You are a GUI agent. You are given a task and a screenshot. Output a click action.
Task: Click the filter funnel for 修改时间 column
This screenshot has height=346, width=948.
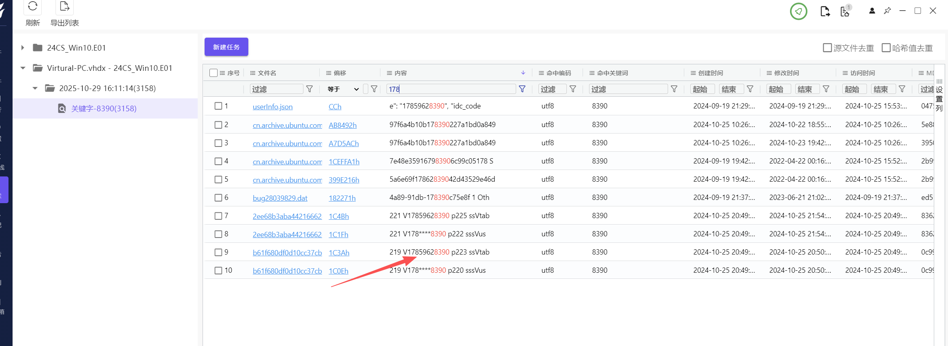tap(826, 89)
